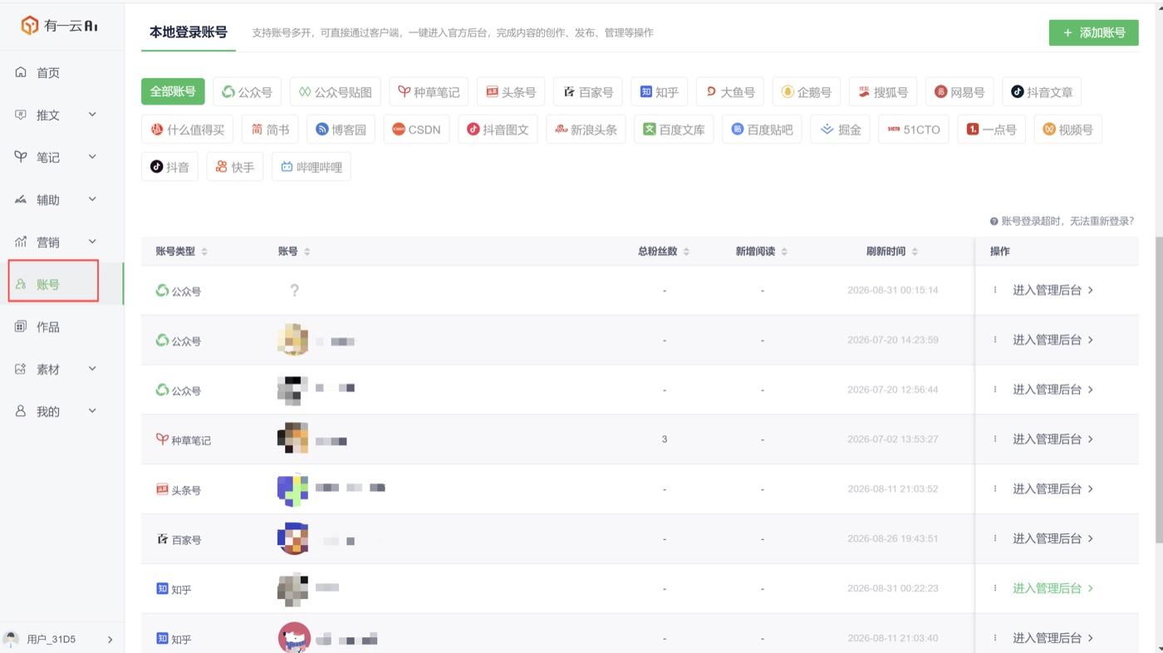Image resolution: width=1163 pixels, height=653 pixels.
Task: Click the sort icon beside 账号类型 header
Action: (204, 252)
